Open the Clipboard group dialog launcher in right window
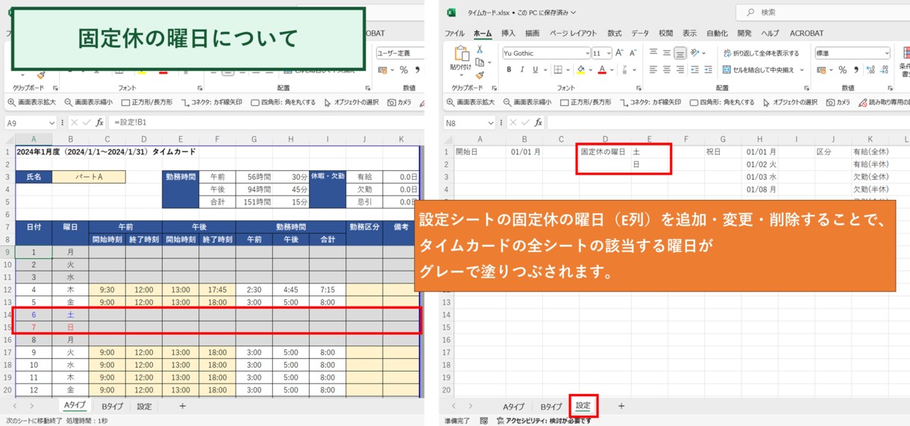The image size is (910, 426). click(493, 88)
